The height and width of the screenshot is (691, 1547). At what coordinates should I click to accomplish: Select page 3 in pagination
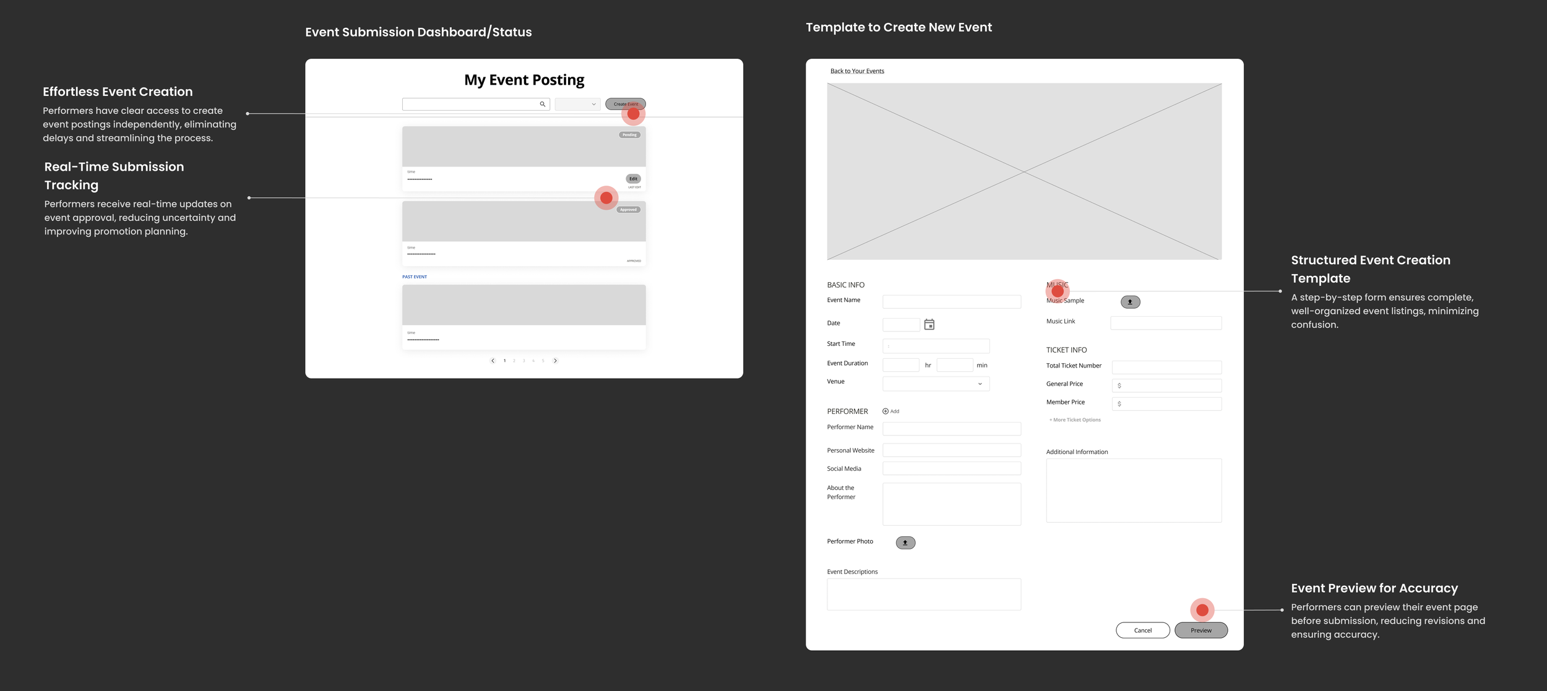[524, 361]
